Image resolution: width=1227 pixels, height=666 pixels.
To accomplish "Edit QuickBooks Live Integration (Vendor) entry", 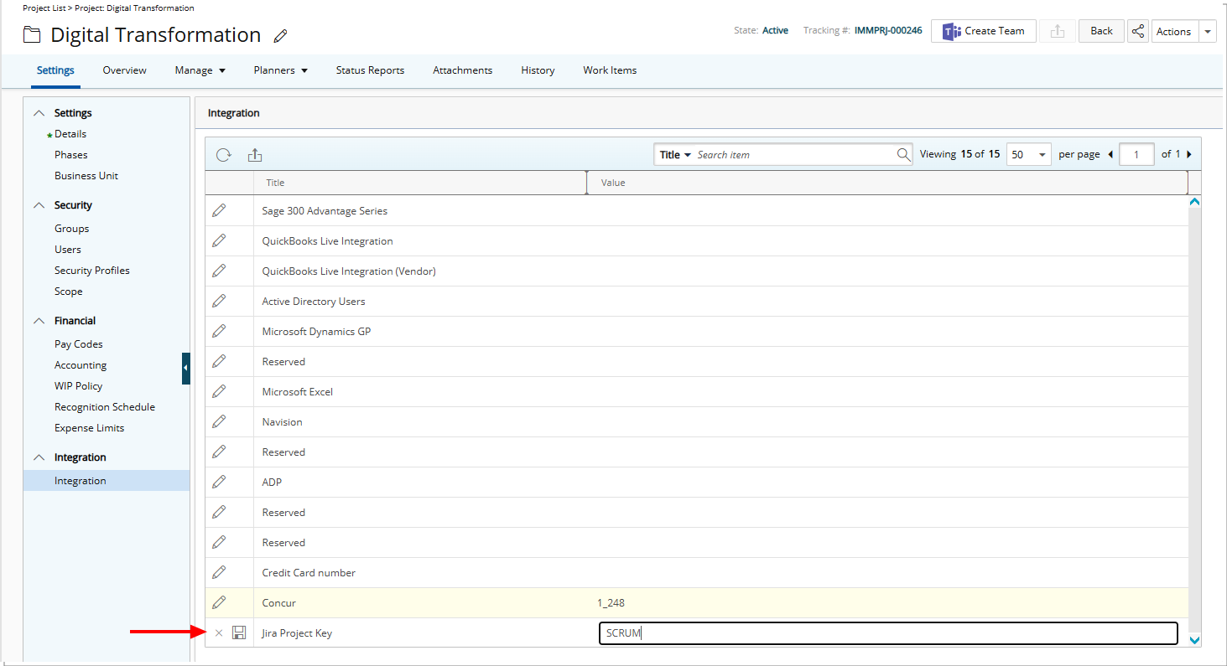I will (x=219, y=271).
